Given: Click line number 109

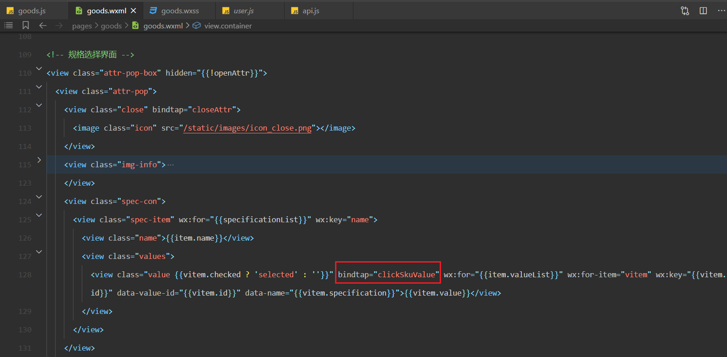Looking at the screenshot, I should [25, 55].
